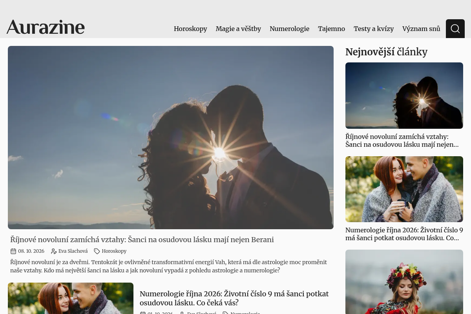Click the calendar icon beside 08. 10. 2026
Screen dimensions: 471x314
tap(13, 251)
